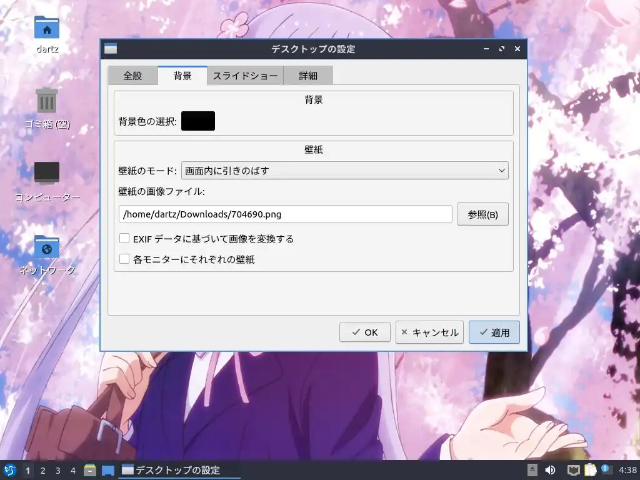Apply settings with the 適用 button
Image resolution: width=640 pixels, height=480 pixels.
click(494, 332)
